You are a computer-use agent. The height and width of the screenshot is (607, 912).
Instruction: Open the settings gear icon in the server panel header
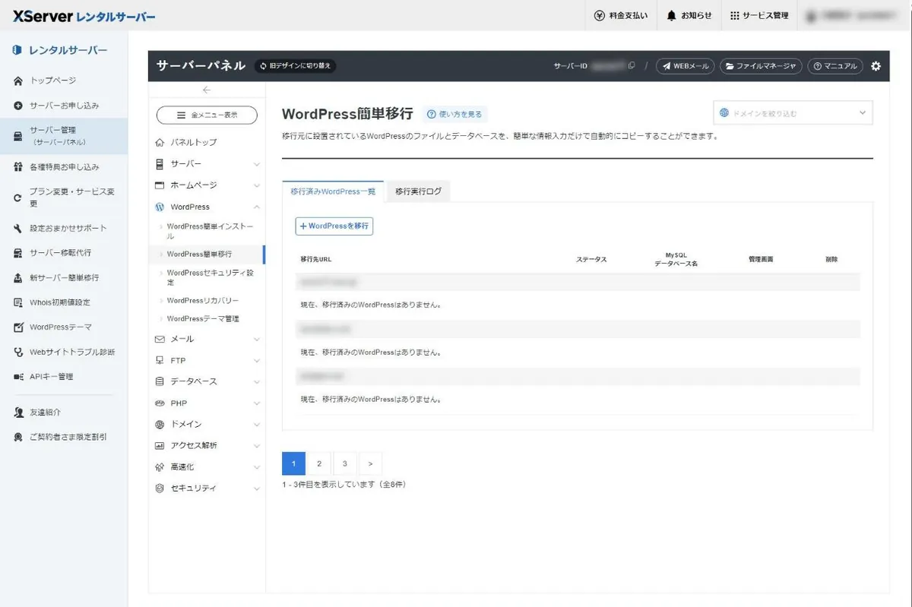876,66
